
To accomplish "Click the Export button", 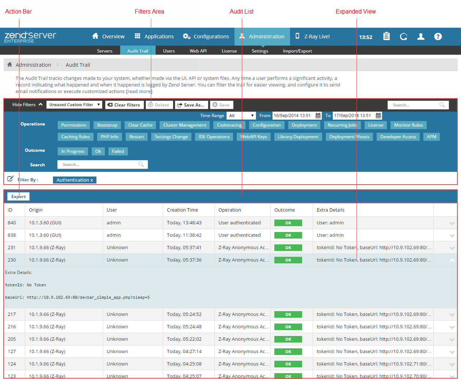I will tap(19, 197).
